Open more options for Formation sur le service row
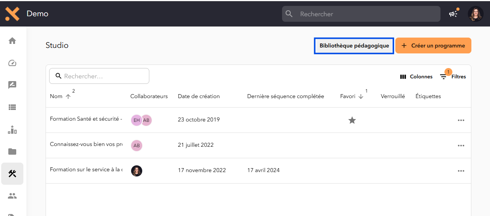The width and height of the screenshot is (490, 216). click(x=461, y=171)
